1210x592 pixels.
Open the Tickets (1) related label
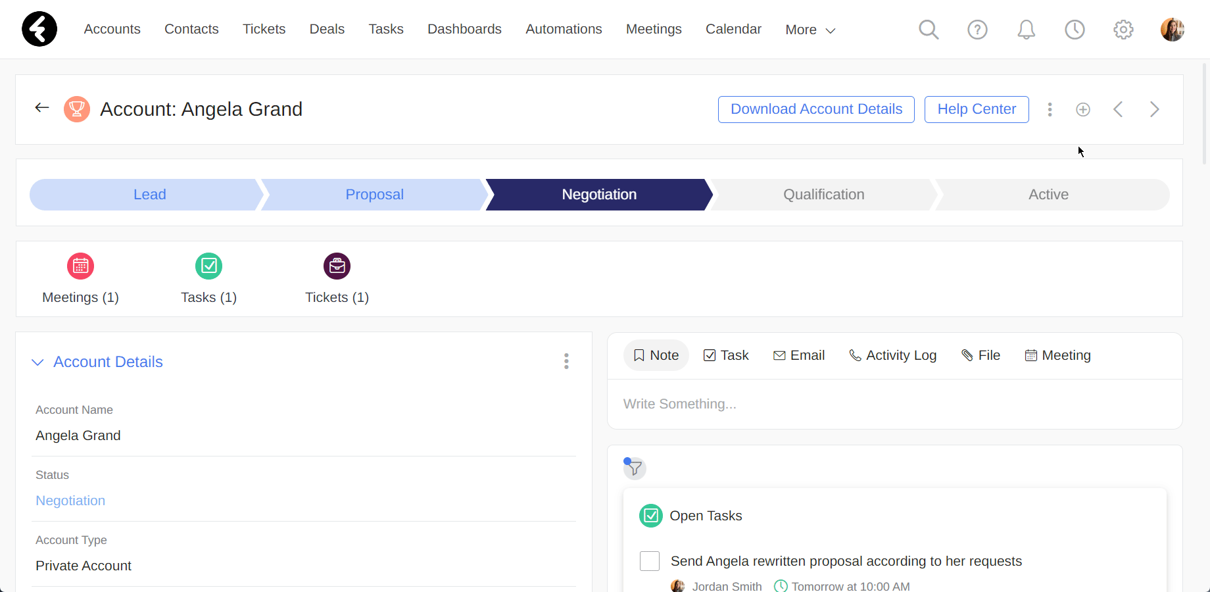pyautogui.click(x=337, y=297)
